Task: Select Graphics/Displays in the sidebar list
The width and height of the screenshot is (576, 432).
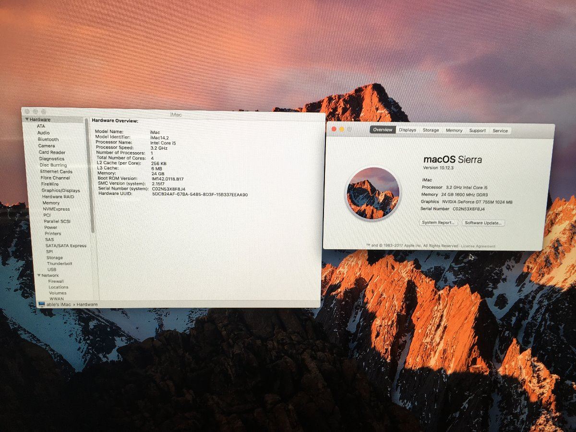Action: pyautogui.click(x=60, y=191)
